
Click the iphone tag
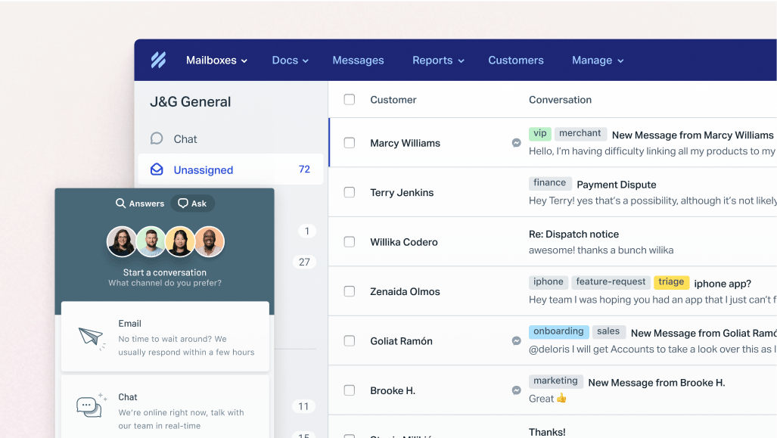point(548,282)
